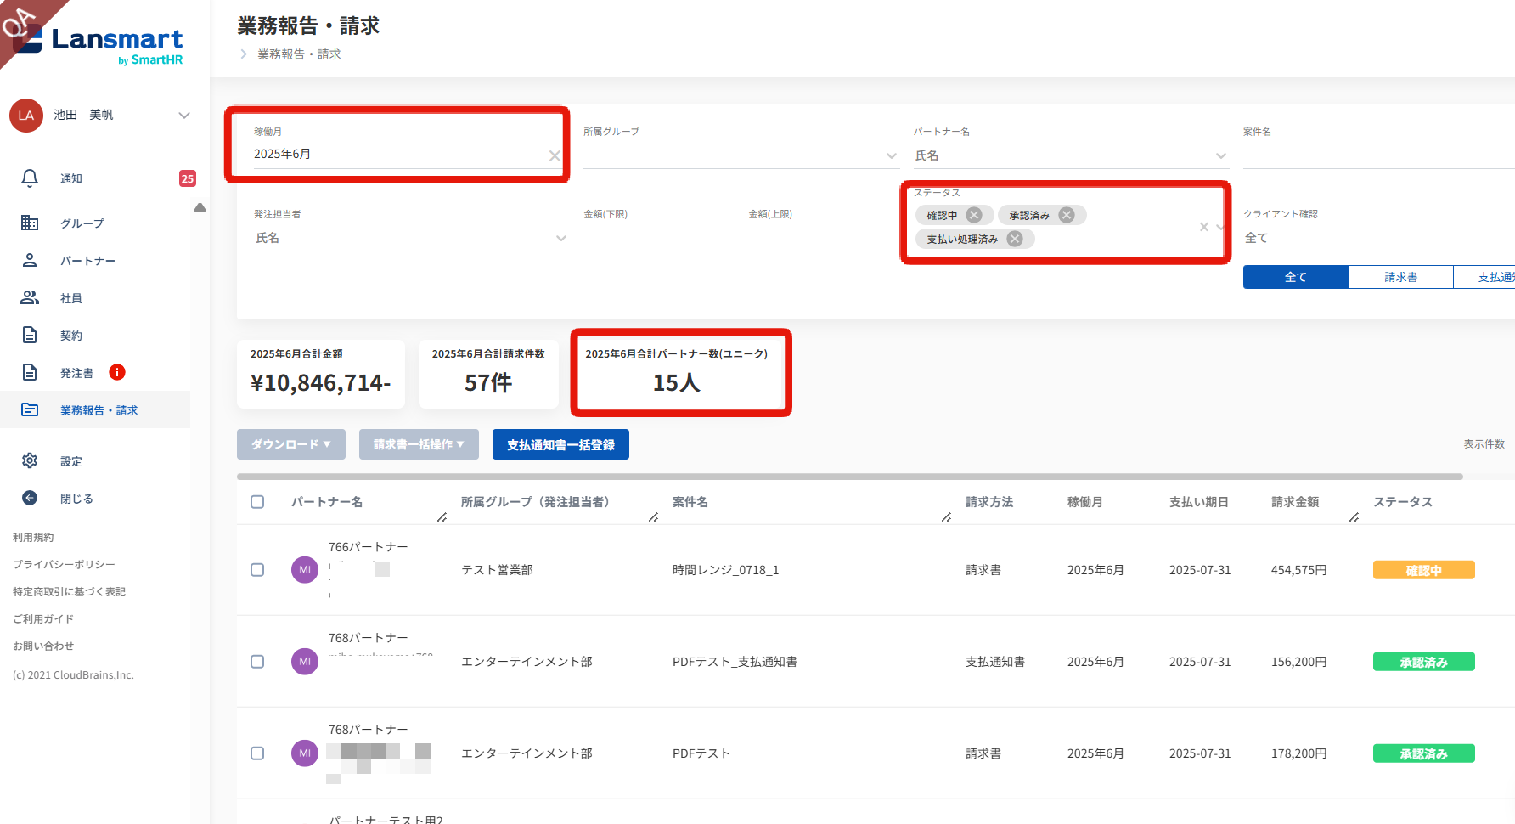Click the group building icon in sidebar
Screen dimensions: 1515x824
pyautogui.click(x=30, y=223)
